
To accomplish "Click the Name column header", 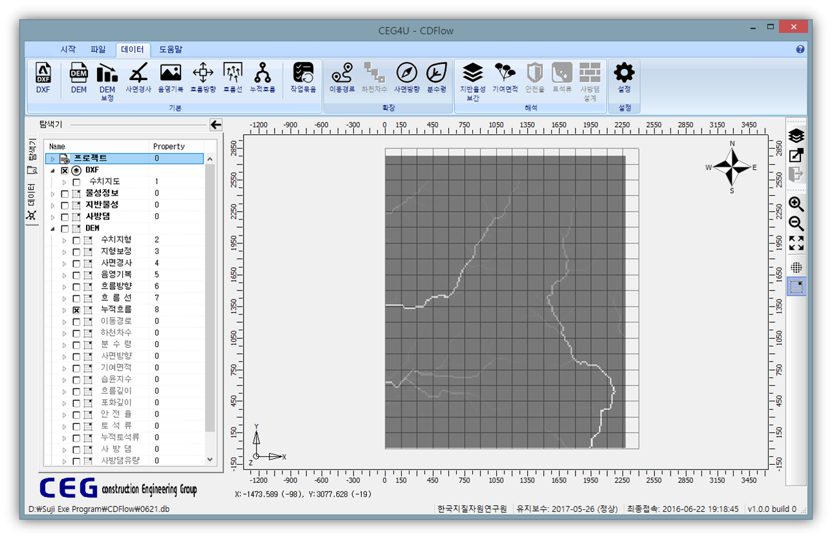I will coord(97,147).
